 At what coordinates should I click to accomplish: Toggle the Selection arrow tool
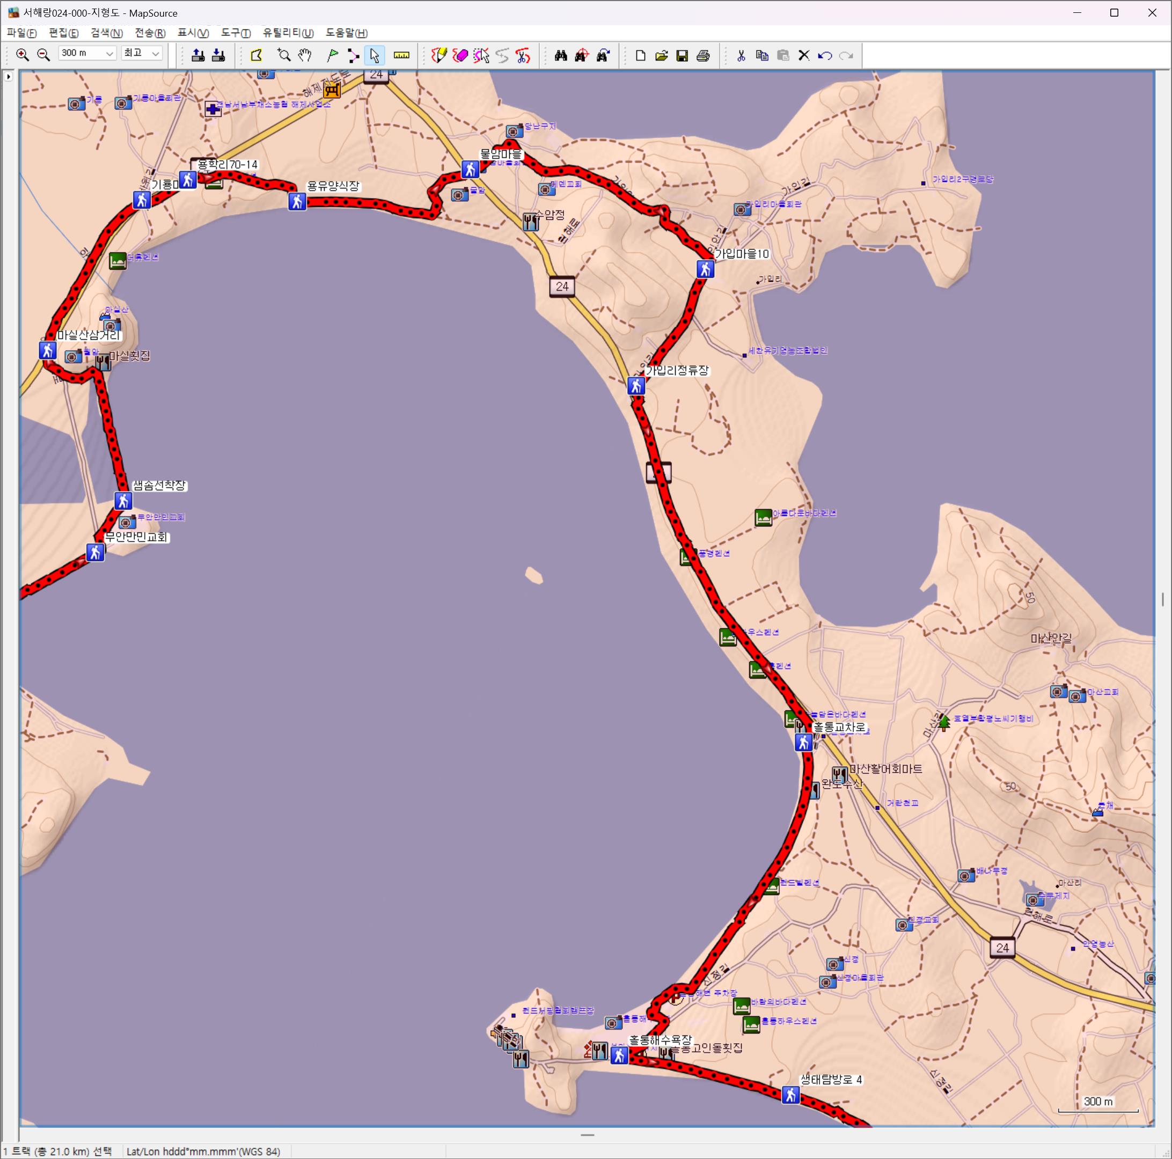coord(374,55)
